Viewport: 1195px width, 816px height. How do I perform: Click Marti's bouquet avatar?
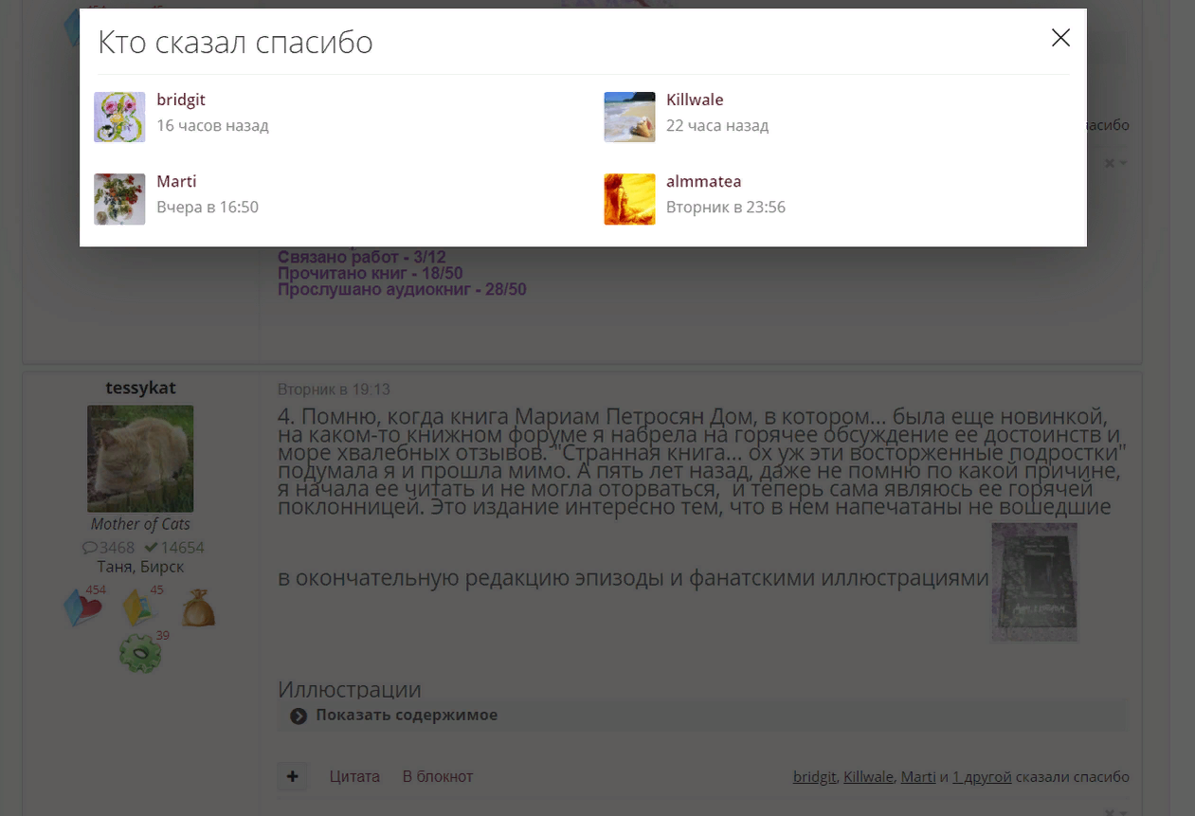[119, 199]
